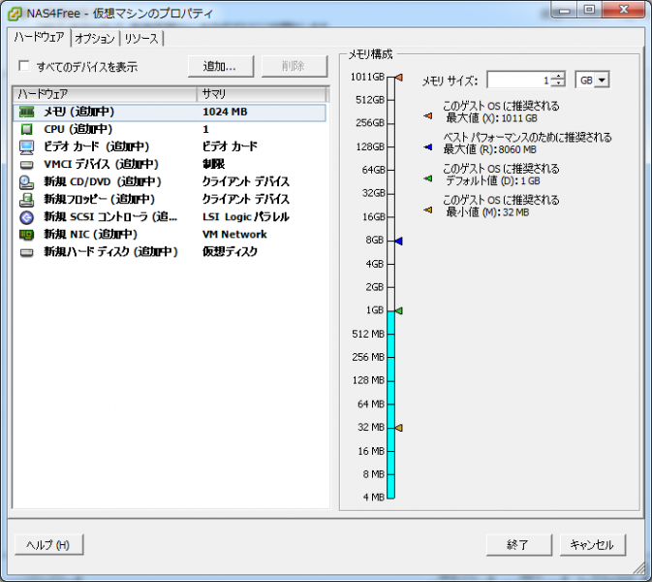Image resolution: width=652 pixels, height=582 pixels.
Task: Enable the show all devices (すべてのデバイスを表示) checkbox
Action: click(24, 67)
